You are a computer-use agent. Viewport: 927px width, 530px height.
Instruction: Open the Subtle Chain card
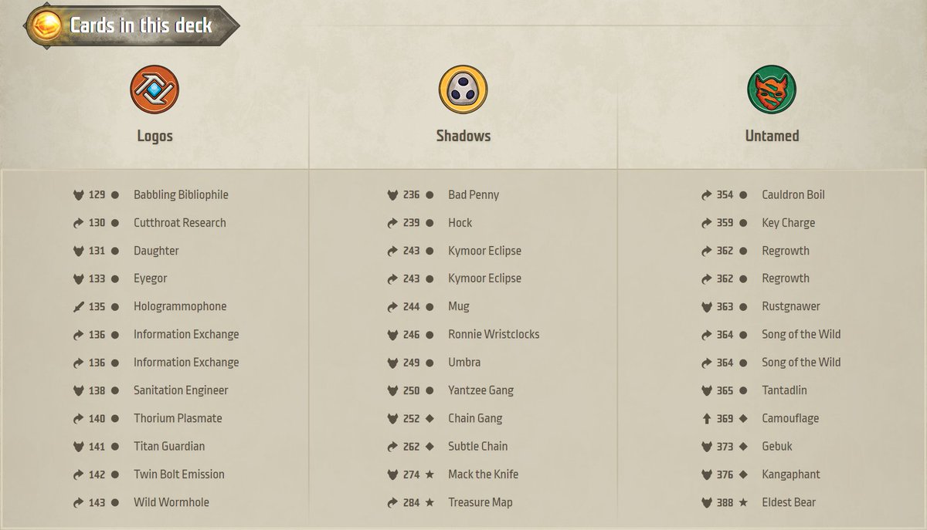click(478, 446)
